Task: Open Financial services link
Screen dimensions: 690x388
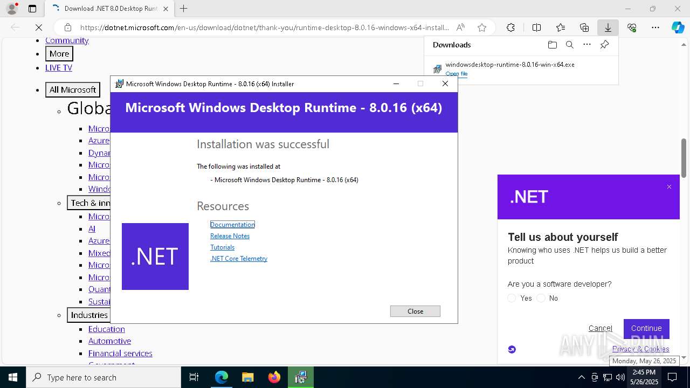Action: pyautogui.click(x=120, y=353)
